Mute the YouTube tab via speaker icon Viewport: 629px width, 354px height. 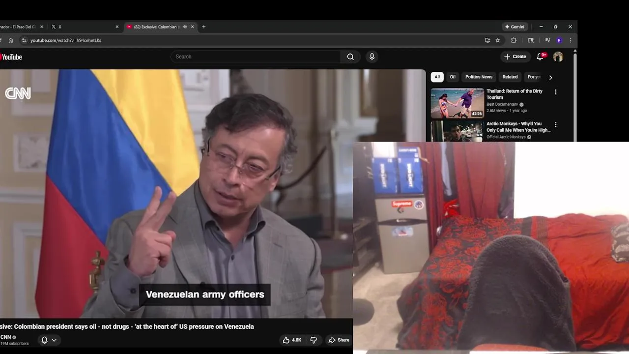pyautogui.click(x=185, y=27)
